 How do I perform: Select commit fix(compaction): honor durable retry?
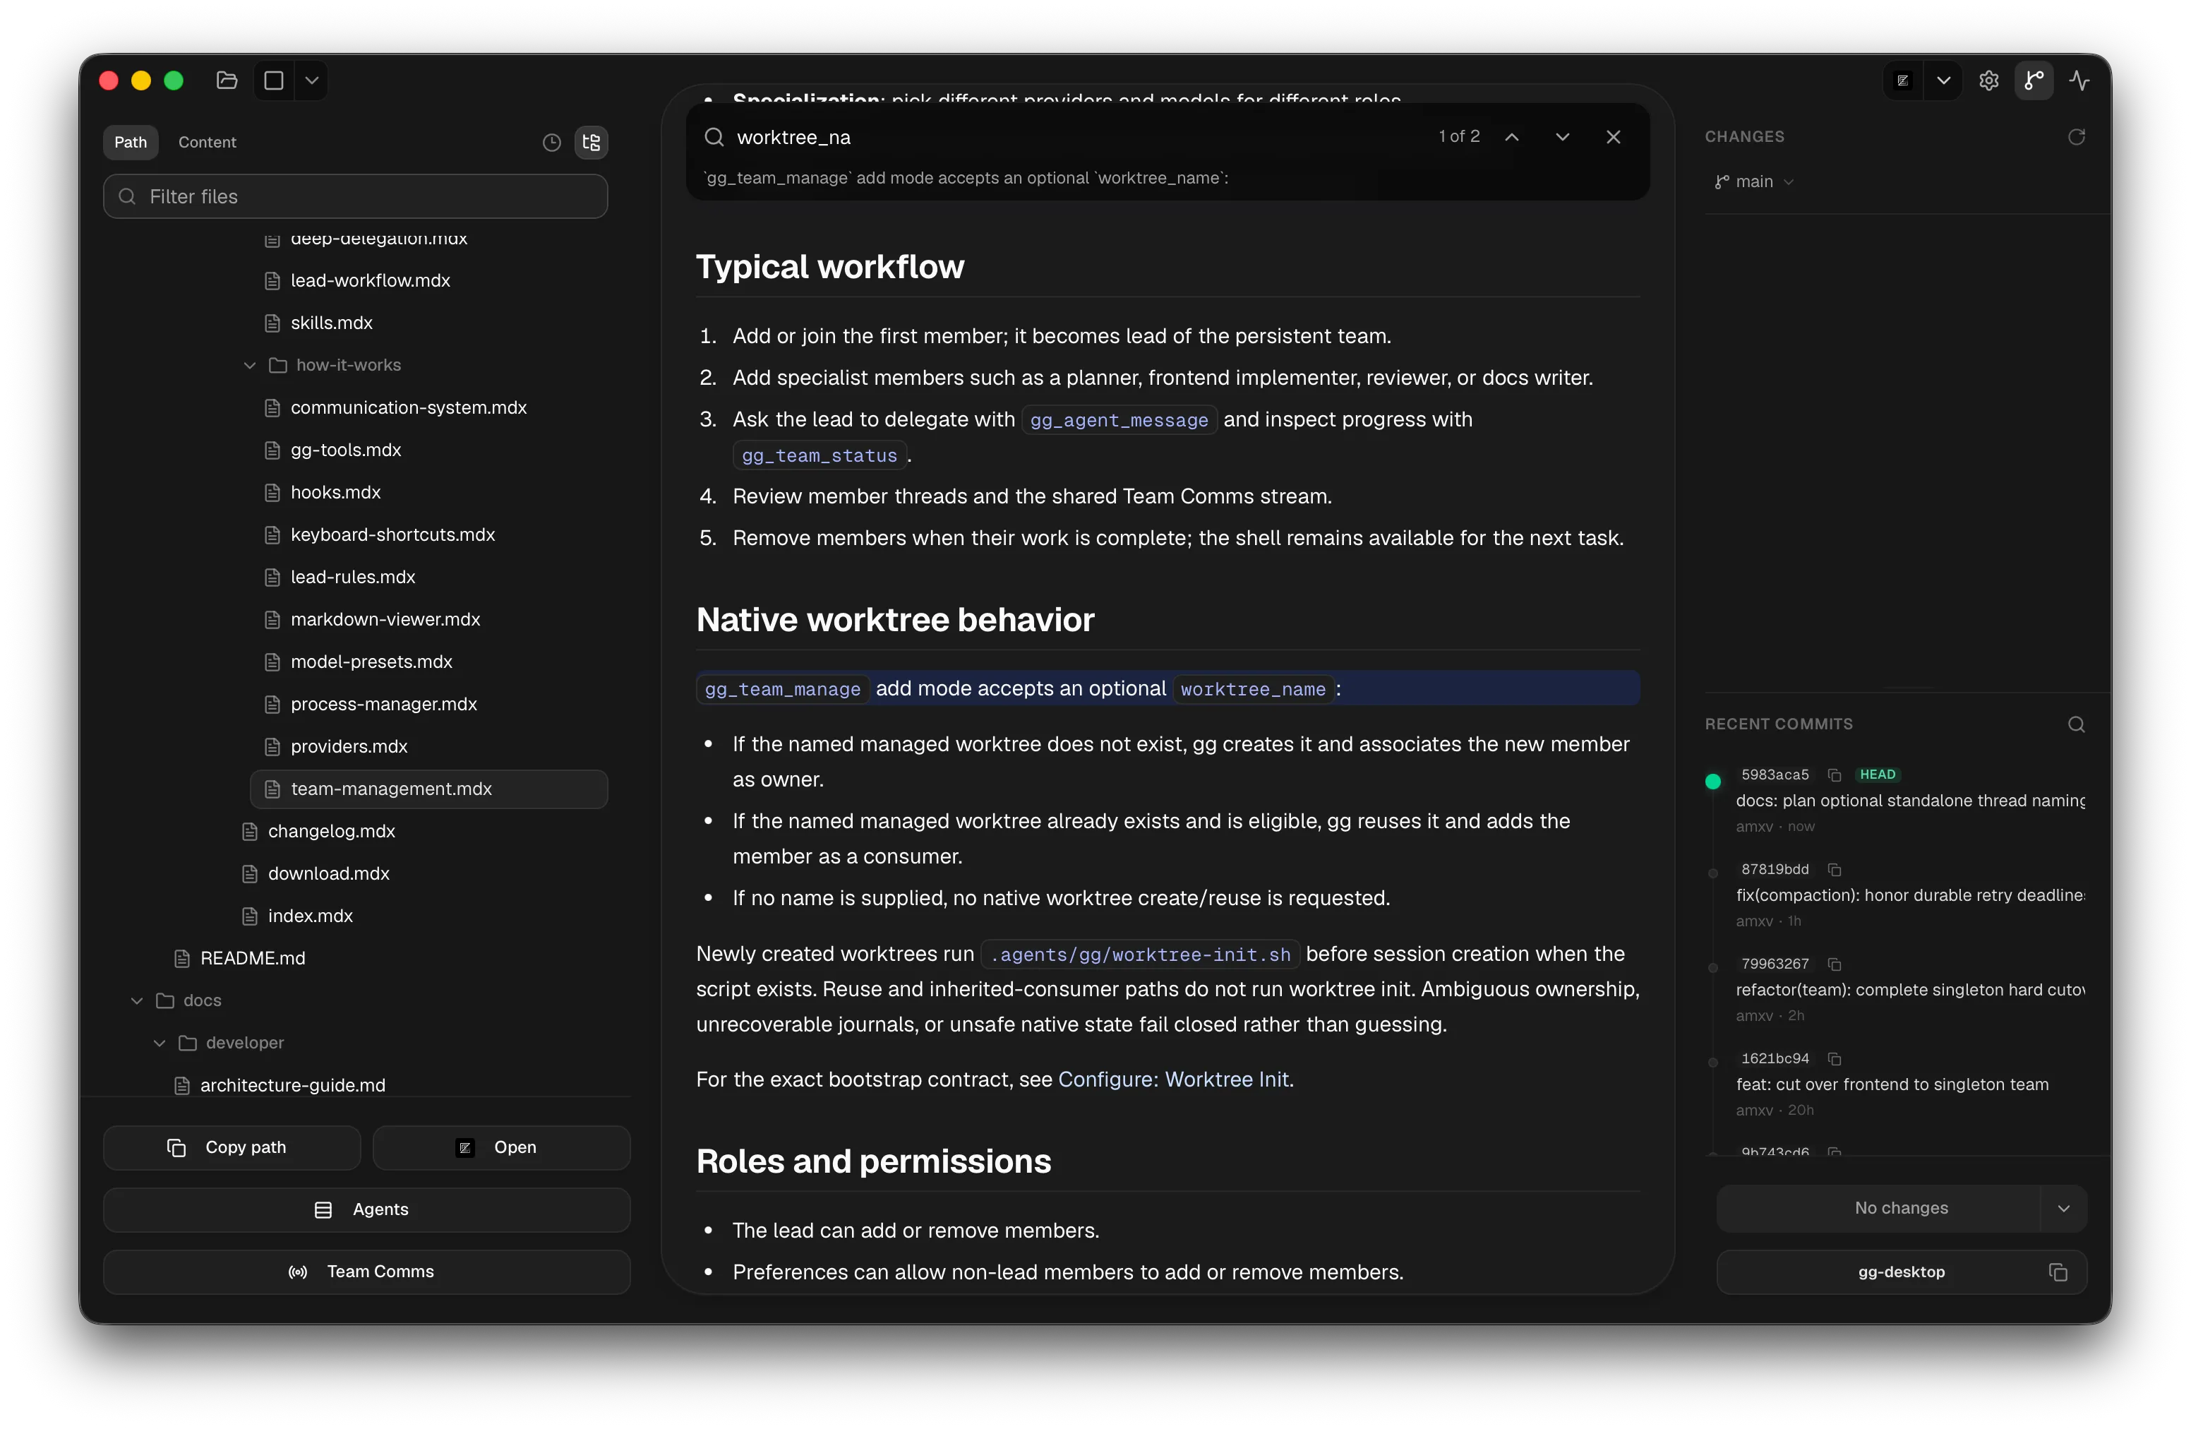tap(1909, 895)
